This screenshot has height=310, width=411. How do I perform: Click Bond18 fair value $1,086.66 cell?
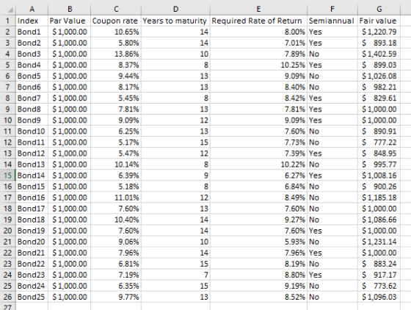point(379,220)
